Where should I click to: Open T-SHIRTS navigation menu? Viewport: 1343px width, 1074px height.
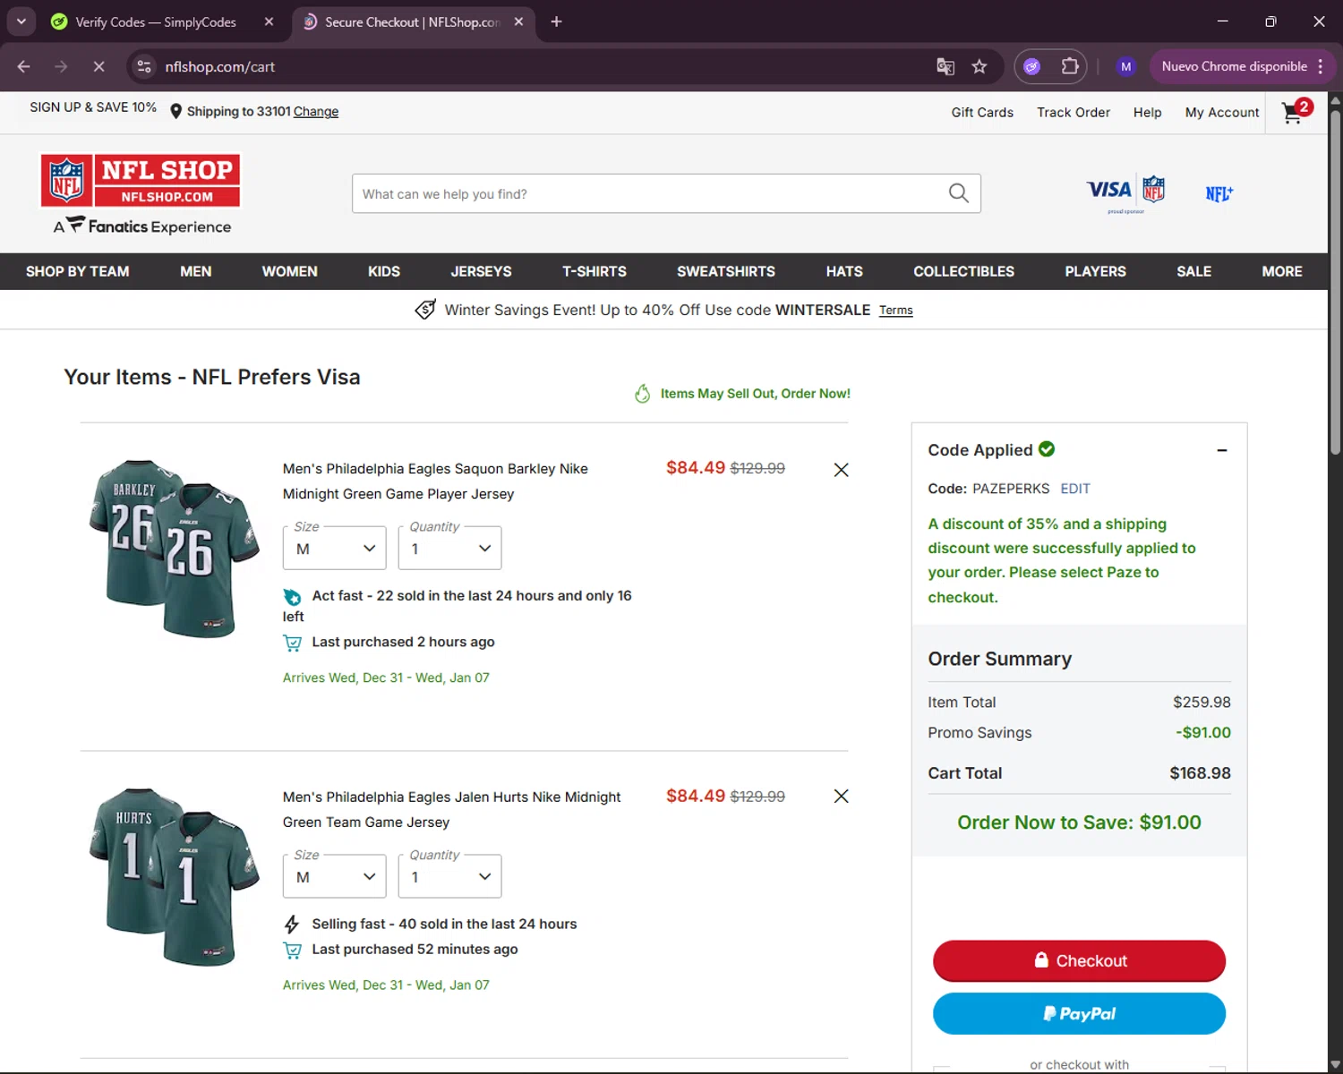[x=595, y=271]
